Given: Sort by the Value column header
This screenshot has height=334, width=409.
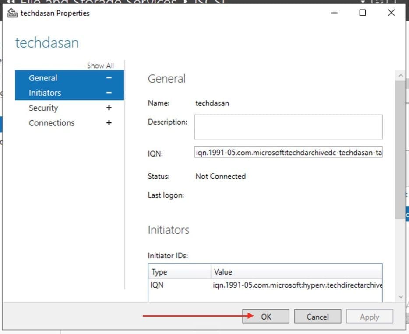Looking at the screenshot, I should coord(296,272).
